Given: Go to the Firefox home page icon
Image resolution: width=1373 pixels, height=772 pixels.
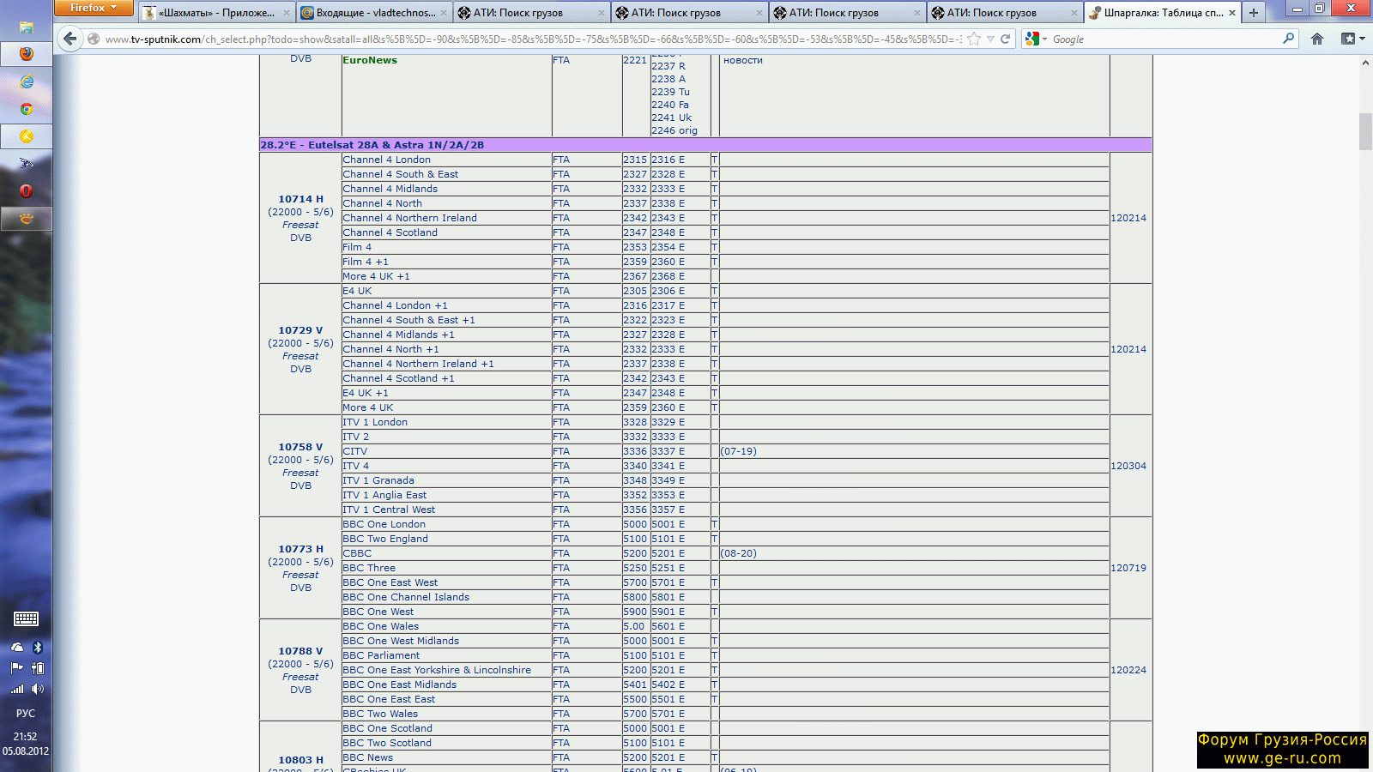Looking at the screenshot, I should tap(1317, 39).
